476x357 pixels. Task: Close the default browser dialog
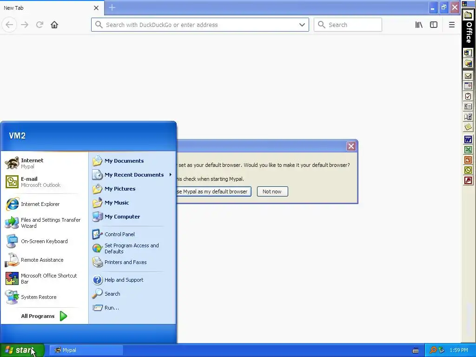coord(351,146)
